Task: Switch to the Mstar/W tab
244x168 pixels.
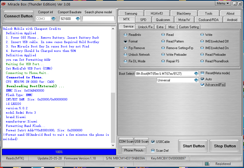Action: (184, 20)
